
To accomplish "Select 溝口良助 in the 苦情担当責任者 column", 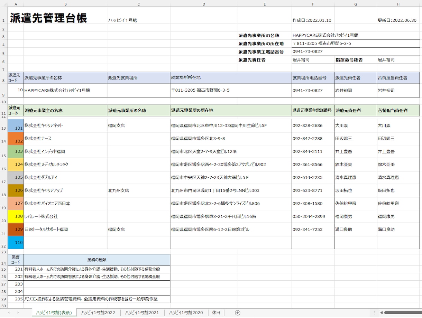I will [x=398, y=230].
